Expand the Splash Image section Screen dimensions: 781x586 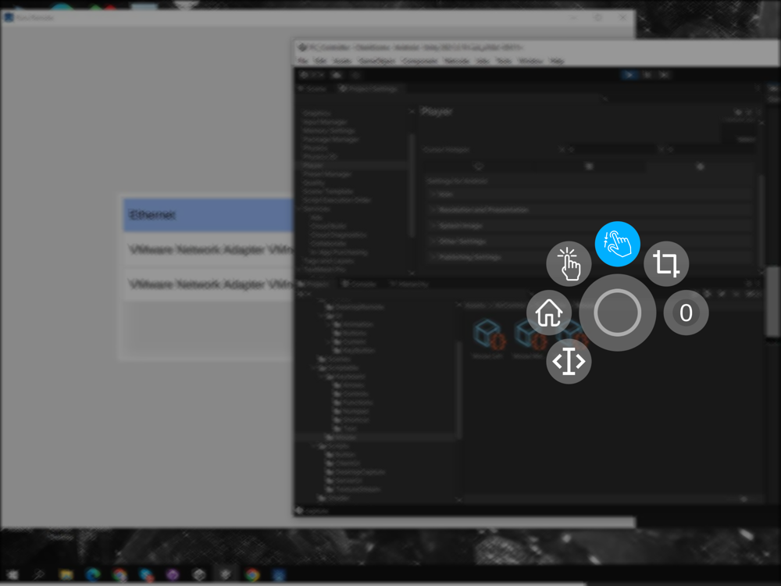pos(590,226)
